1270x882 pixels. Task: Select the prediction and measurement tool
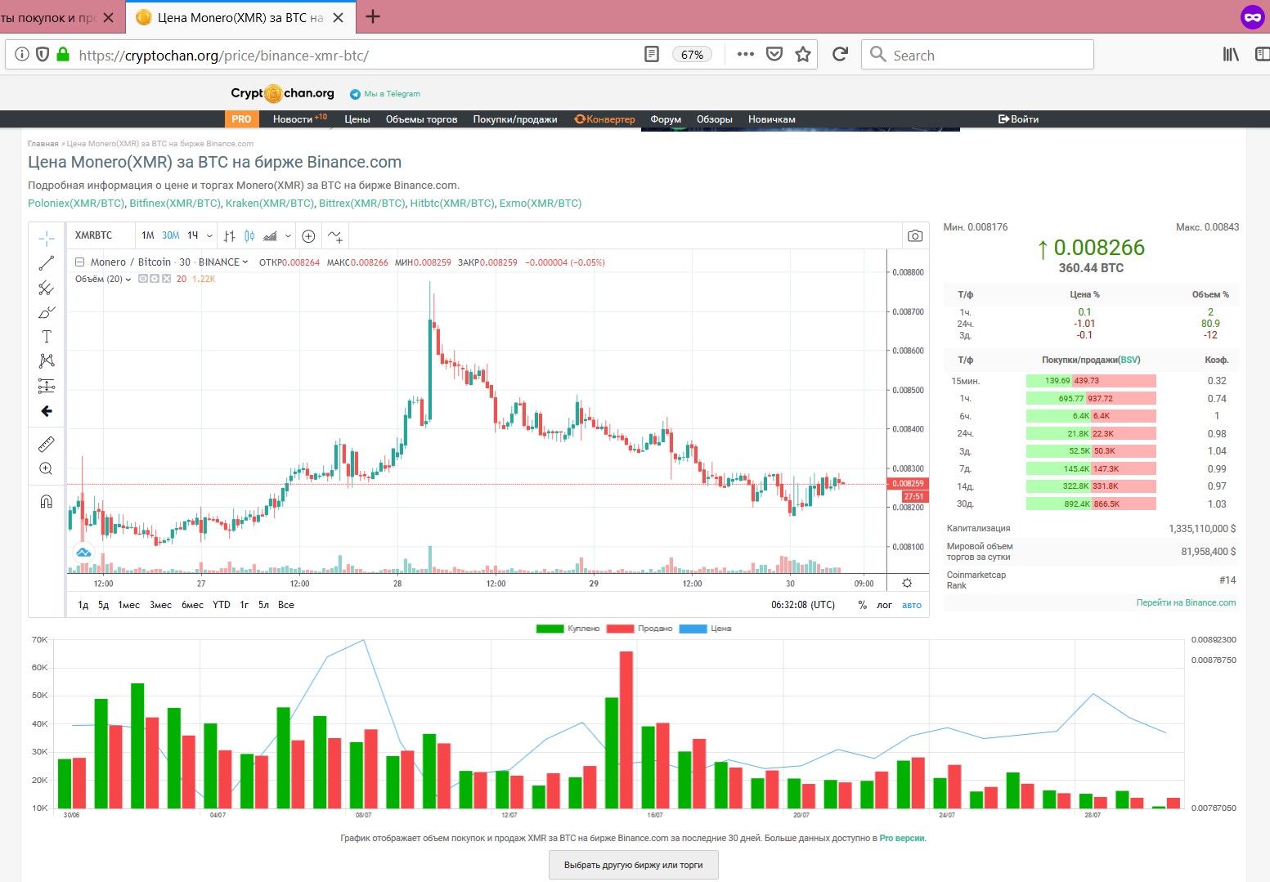pyautogui.click(x=47, y=386)
